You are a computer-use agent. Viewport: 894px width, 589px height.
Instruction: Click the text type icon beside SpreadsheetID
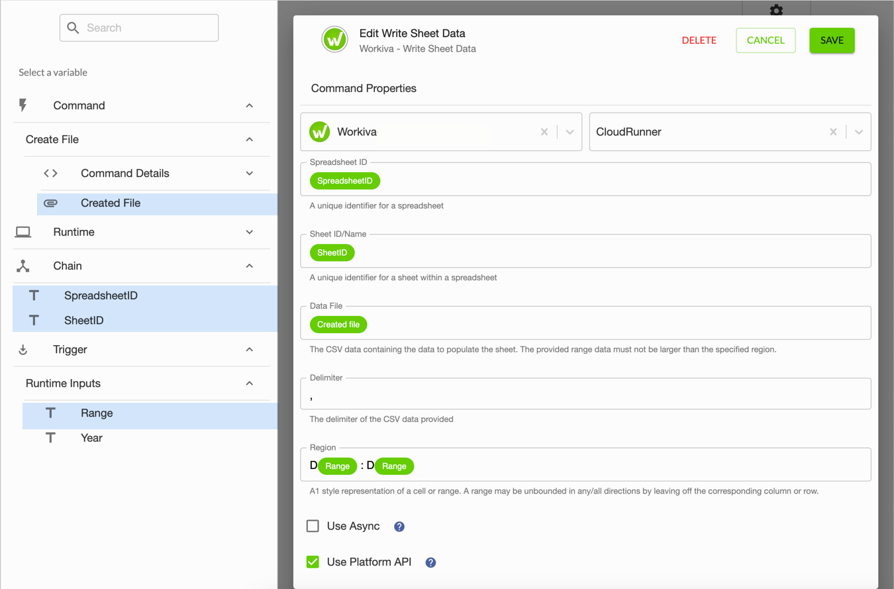click(34, 295)
